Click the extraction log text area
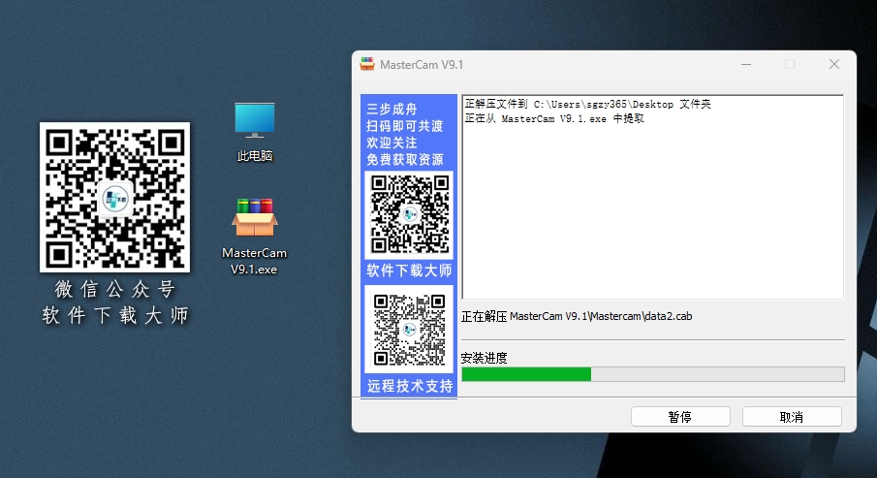 [653, 197]
